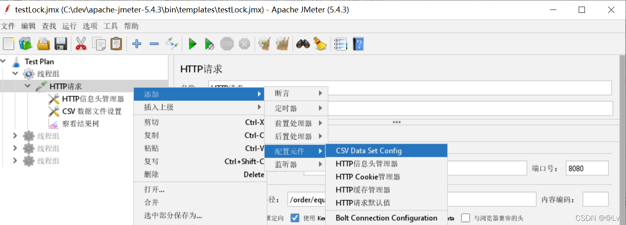Image resolution: width=626 pixels, height=225 pixels.
Task: Open the 运行 menu
Action: point(69,26)
